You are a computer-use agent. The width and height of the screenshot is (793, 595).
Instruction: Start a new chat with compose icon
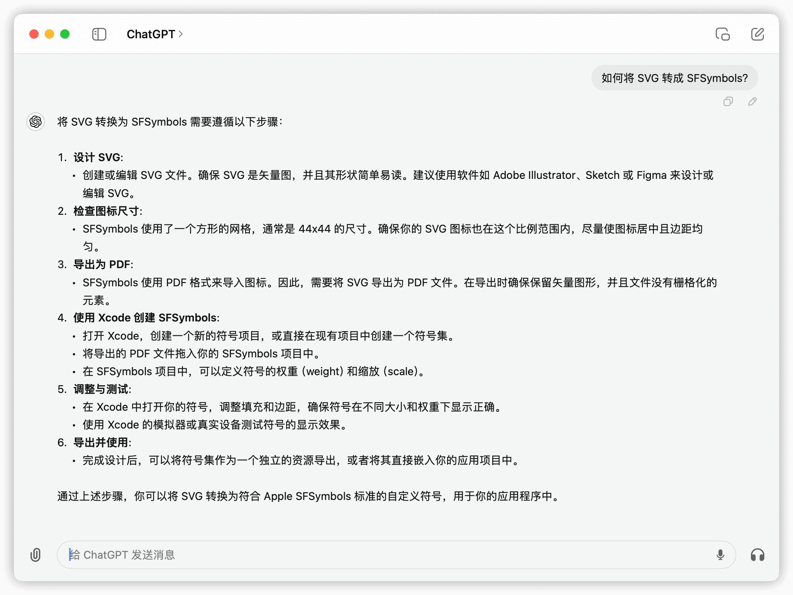[x=757, y=34]
